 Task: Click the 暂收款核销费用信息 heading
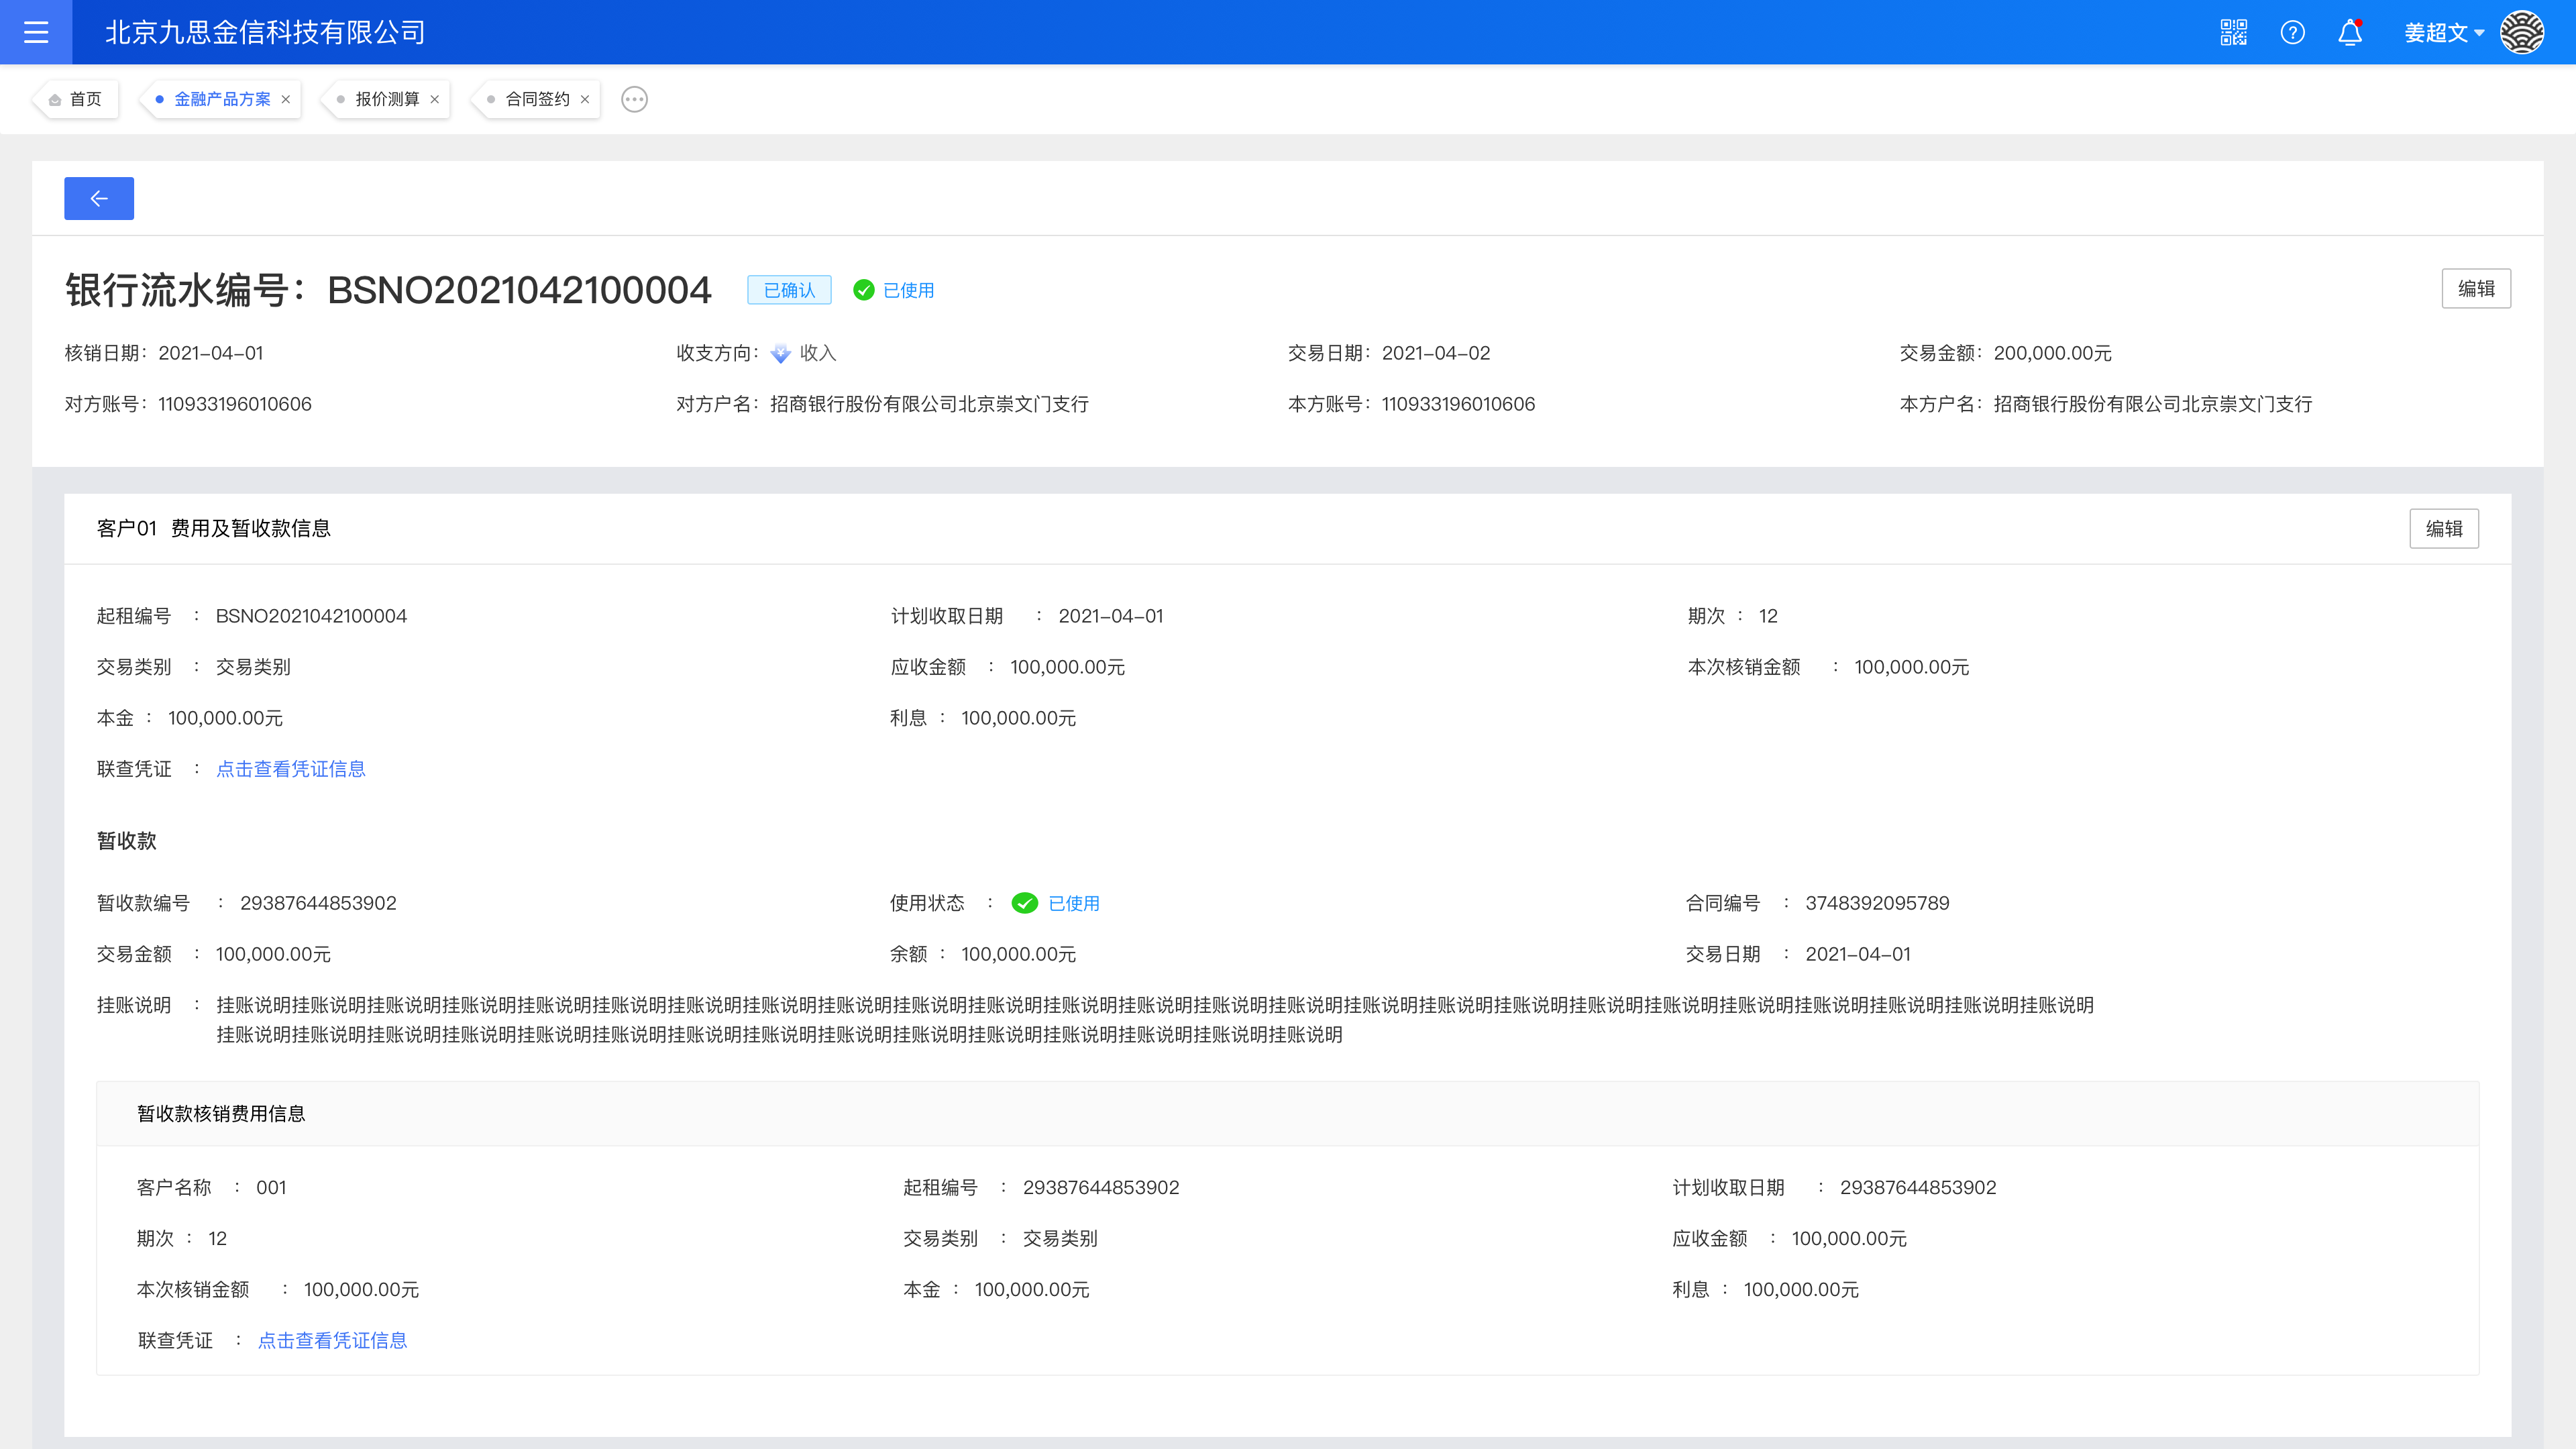click(x=221, y=1114)
